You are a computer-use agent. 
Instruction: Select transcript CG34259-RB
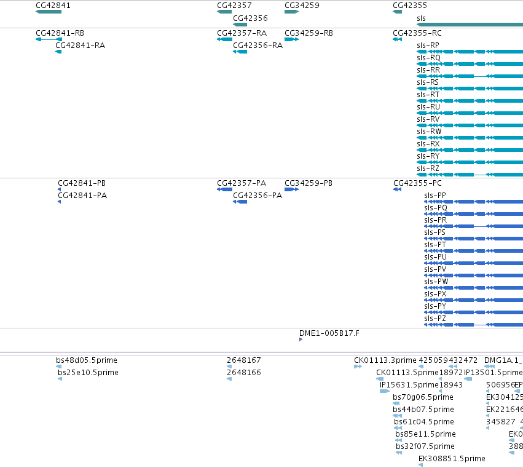(291, 39)
